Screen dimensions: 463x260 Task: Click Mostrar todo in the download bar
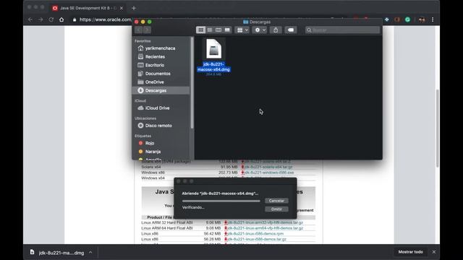tap(410, 252)
